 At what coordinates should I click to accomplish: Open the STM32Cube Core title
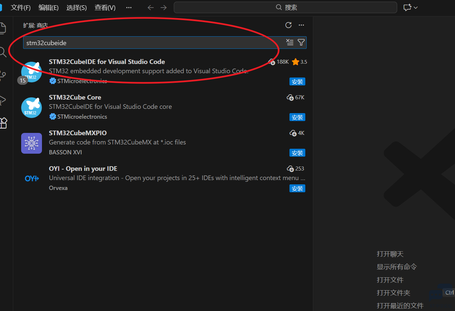point(75,97)
